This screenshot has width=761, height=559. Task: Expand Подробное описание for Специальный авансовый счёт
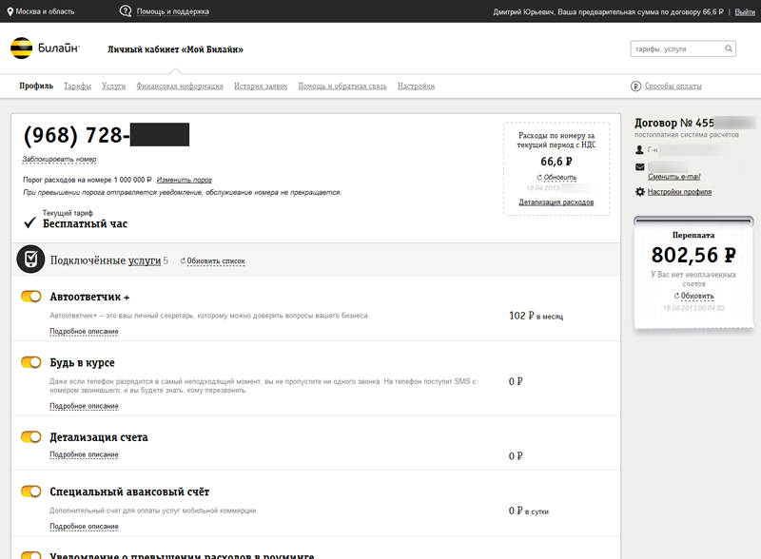click(x=84, y=527)
